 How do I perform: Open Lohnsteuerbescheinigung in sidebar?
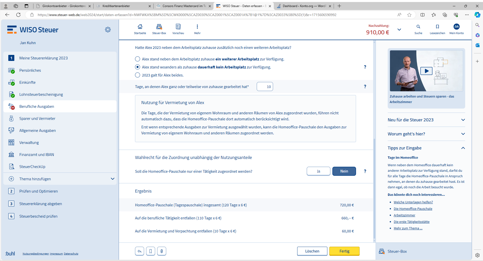coord(60,95)
